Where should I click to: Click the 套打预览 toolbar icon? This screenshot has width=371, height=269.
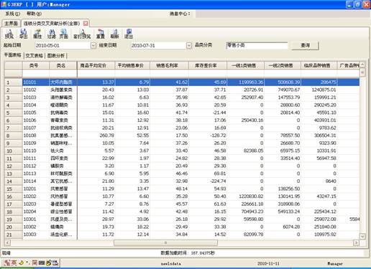click(82, 34)
